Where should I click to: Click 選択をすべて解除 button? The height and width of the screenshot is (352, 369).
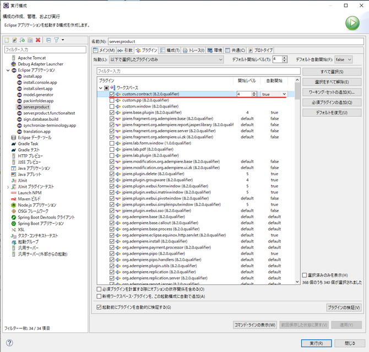tap(332, 82)
